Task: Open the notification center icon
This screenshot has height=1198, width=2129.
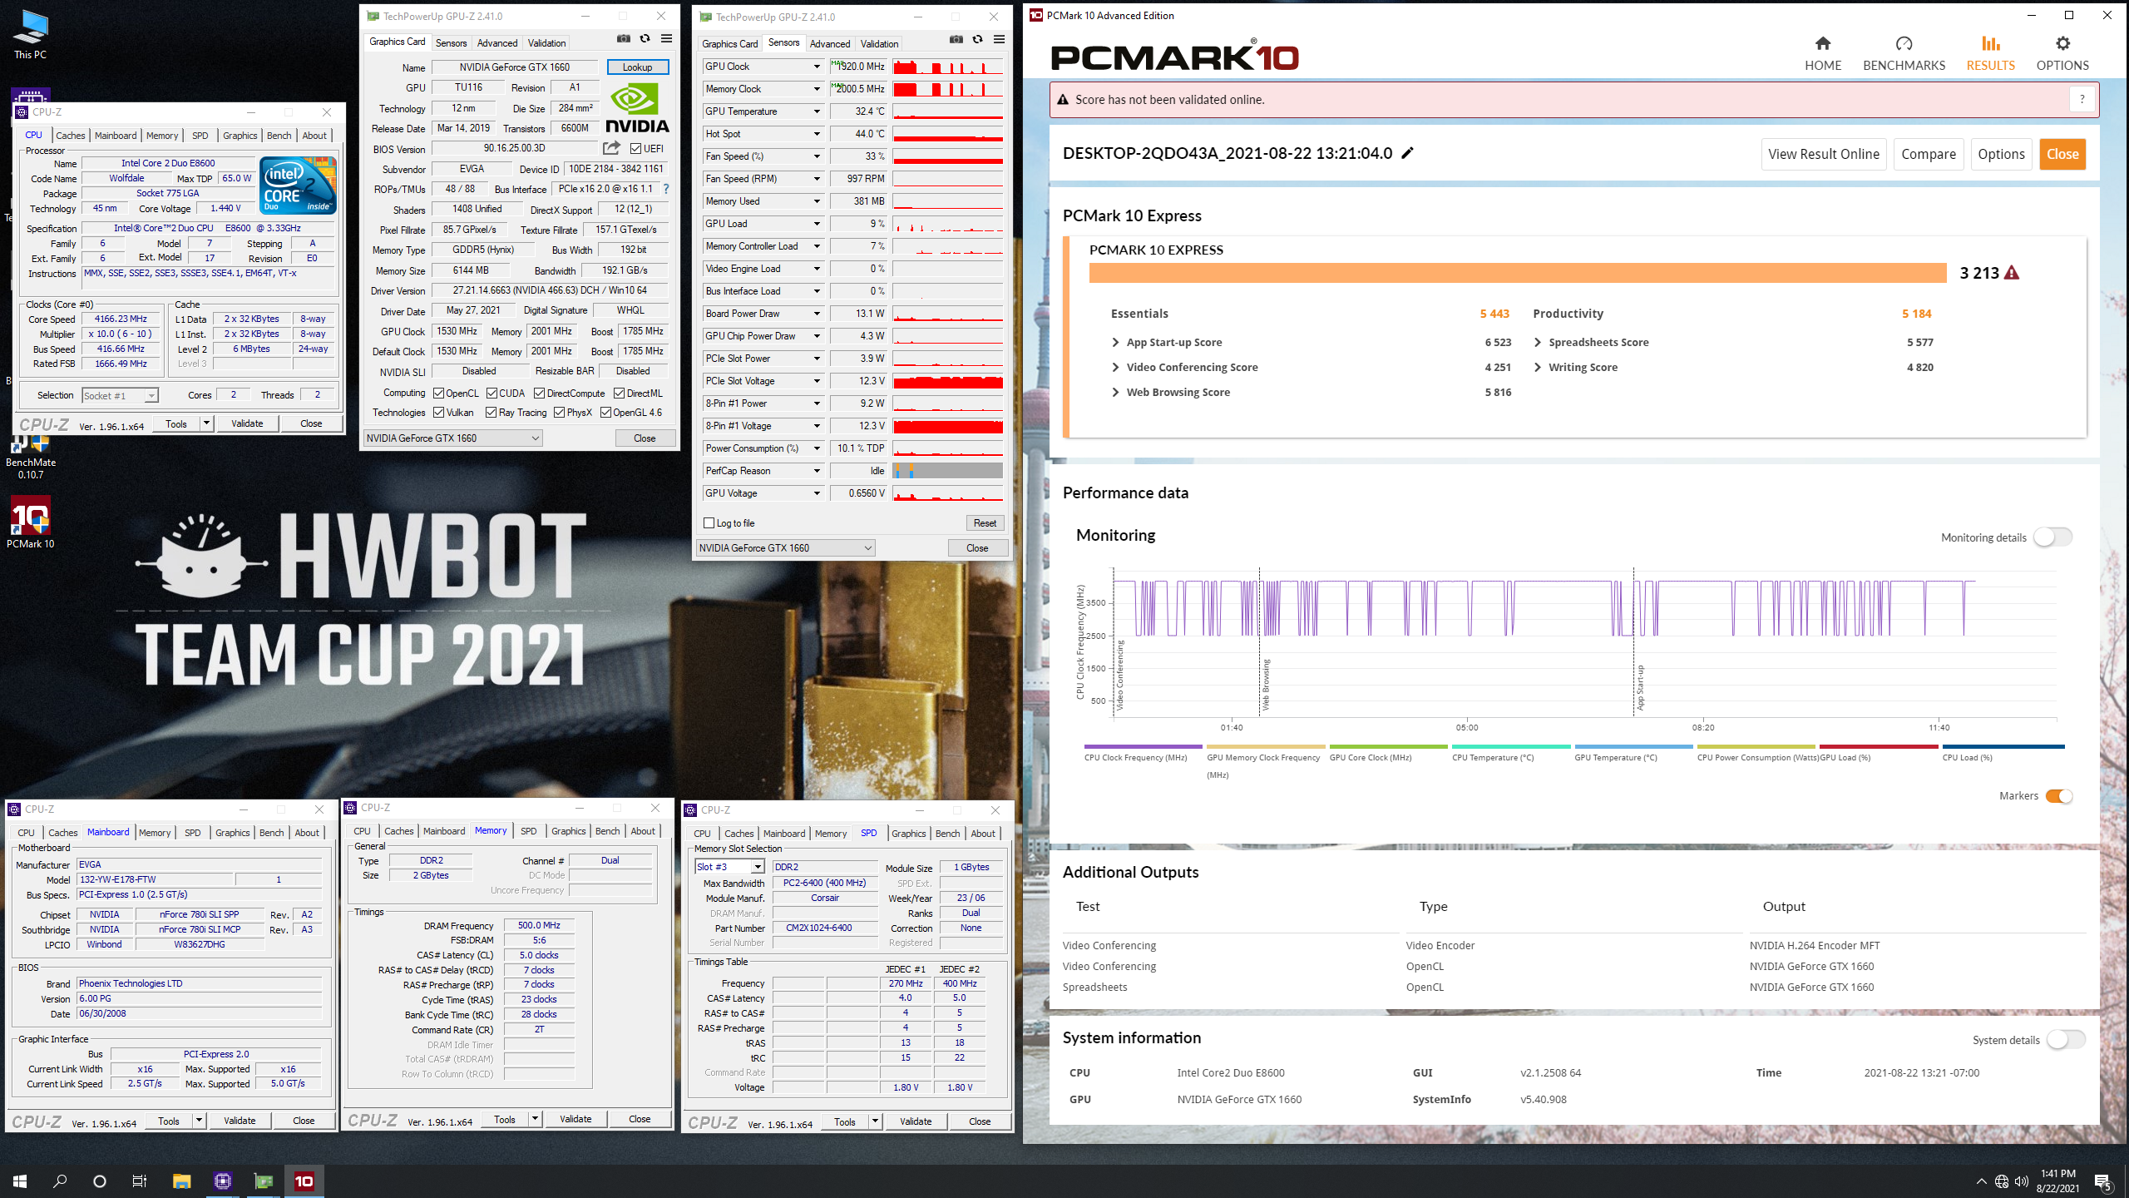Action: [2102, 1181]
